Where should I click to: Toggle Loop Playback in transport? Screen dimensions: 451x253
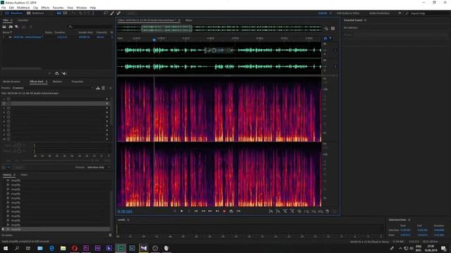pos(231,211)
